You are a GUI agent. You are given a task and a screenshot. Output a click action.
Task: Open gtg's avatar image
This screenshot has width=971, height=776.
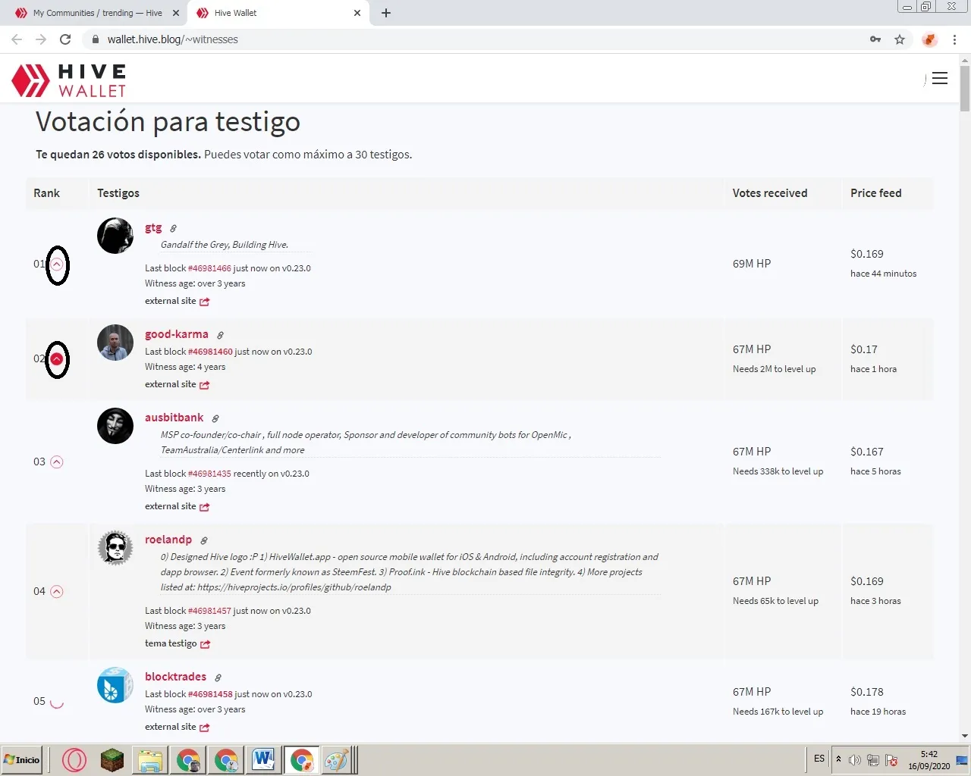(115, 236)
